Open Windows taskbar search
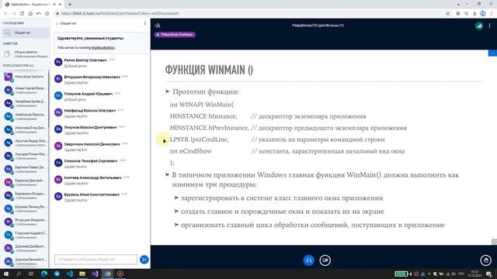 coord(19,274)
